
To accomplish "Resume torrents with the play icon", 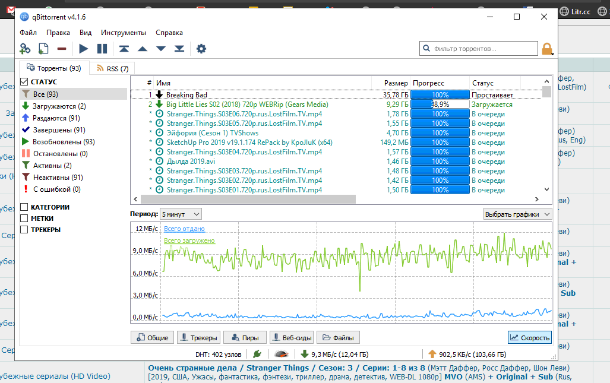I will pyautogui.click(x=84, y=49).
